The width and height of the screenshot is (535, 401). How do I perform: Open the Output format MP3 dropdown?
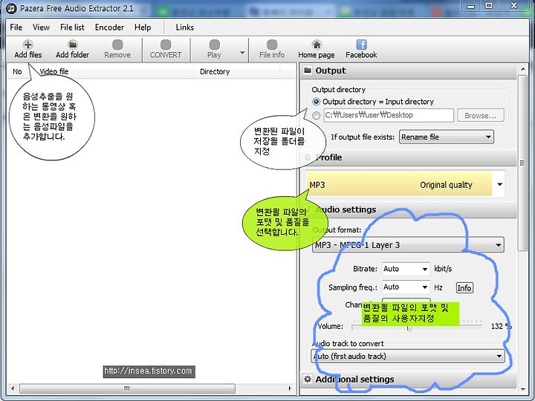(408, 245)
